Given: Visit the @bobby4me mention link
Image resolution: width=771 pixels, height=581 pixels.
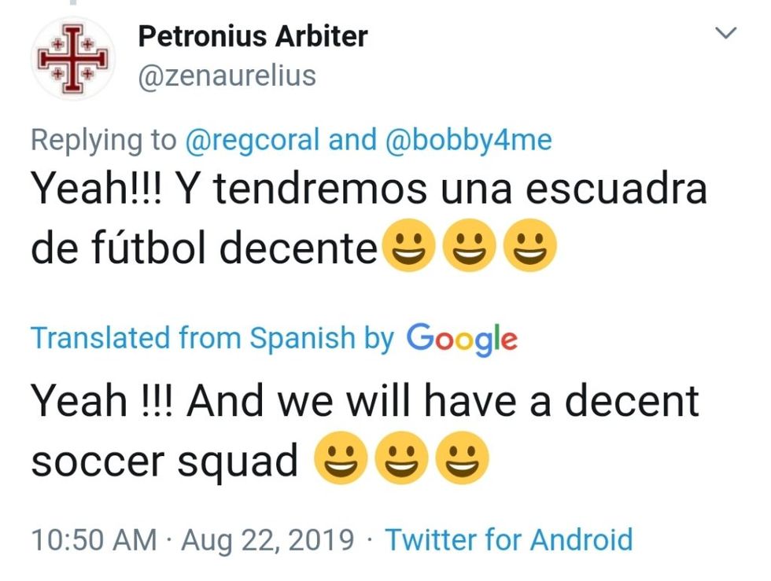Looking at the screenshot, I should point(469,140).
